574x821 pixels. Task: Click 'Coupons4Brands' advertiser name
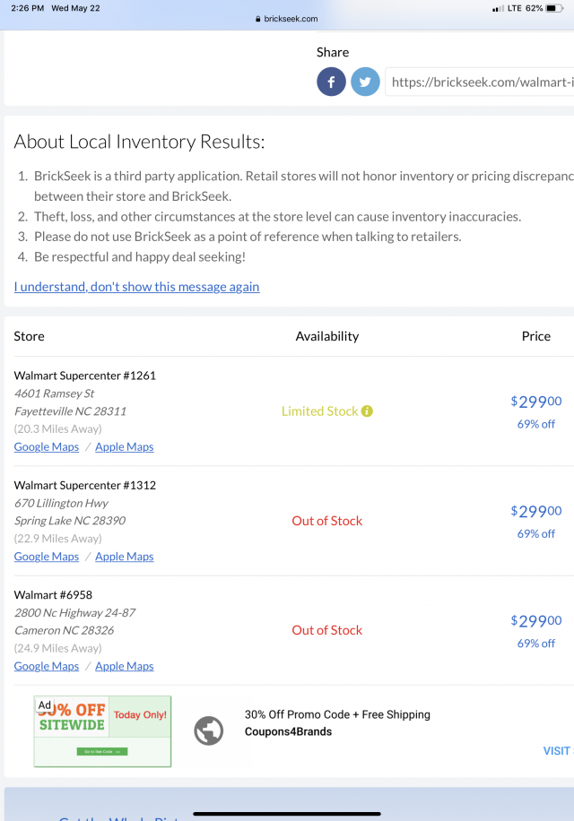pyautogui.click(x=288, y=731)
